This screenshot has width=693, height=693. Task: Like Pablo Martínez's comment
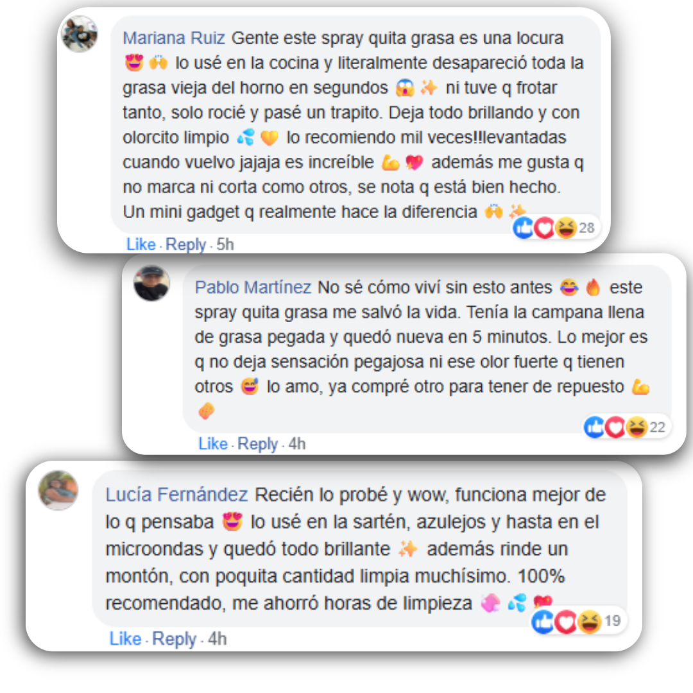[212, 443]
